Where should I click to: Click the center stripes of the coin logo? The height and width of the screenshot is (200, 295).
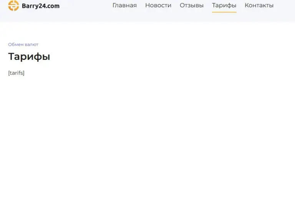[x=13, y=6]
